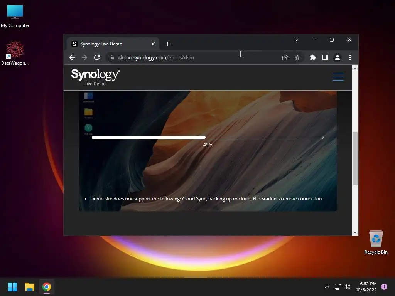View site information via the padlock icon
Screen dimensions: 395x296
pyautogui.click(x=112, y=57)
